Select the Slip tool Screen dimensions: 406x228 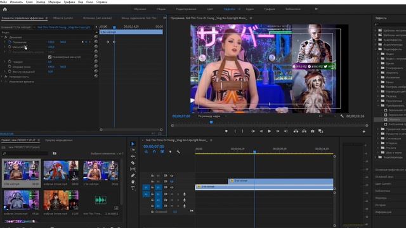(133, 169)
